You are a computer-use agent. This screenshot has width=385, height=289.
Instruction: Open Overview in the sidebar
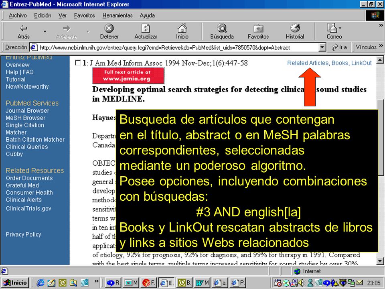(18, 65)
